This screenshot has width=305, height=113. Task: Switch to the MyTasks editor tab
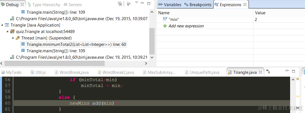pos(12,72)
